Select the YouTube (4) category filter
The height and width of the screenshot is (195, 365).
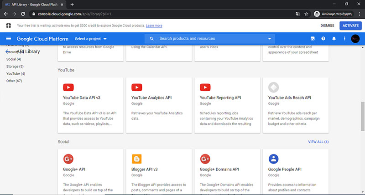(16, 73)
